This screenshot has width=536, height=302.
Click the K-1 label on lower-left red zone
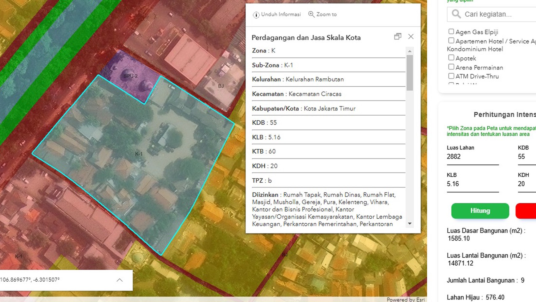point(18,256)
